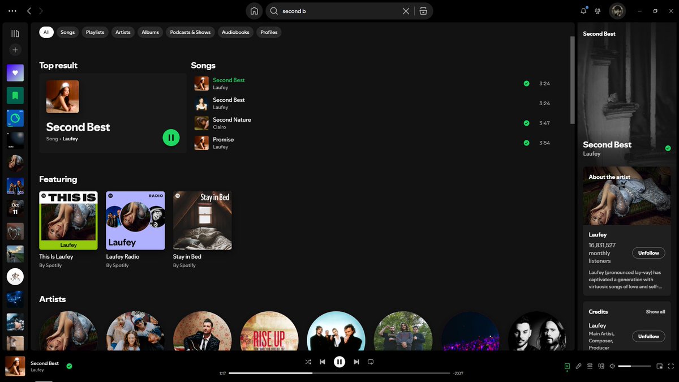Open Stay in Bed playlist card
The width and height of the screenshot is (679, 382).
pos(203,230)
